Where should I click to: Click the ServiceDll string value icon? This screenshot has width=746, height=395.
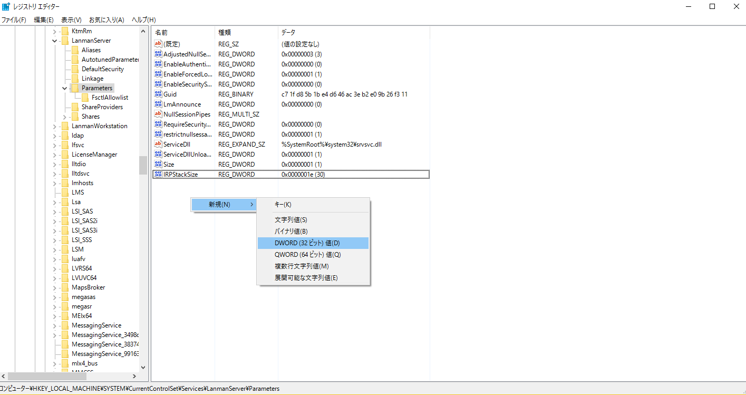point(158,144)
